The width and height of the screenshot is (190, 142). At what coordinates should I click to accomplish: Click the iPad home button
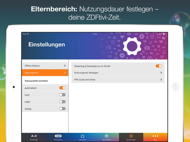pos(176,87)
